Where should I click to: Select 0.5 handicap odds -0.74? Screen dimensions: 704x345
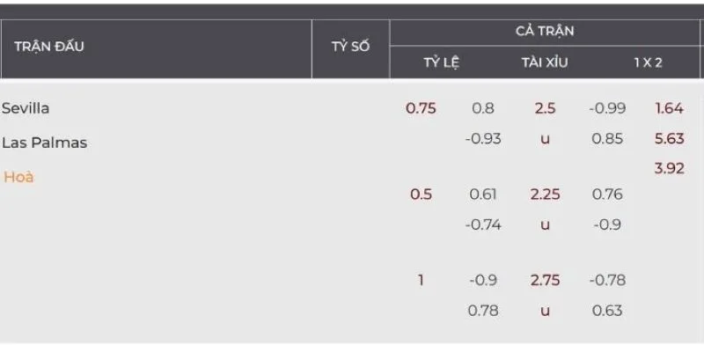[x=482, y=224]
